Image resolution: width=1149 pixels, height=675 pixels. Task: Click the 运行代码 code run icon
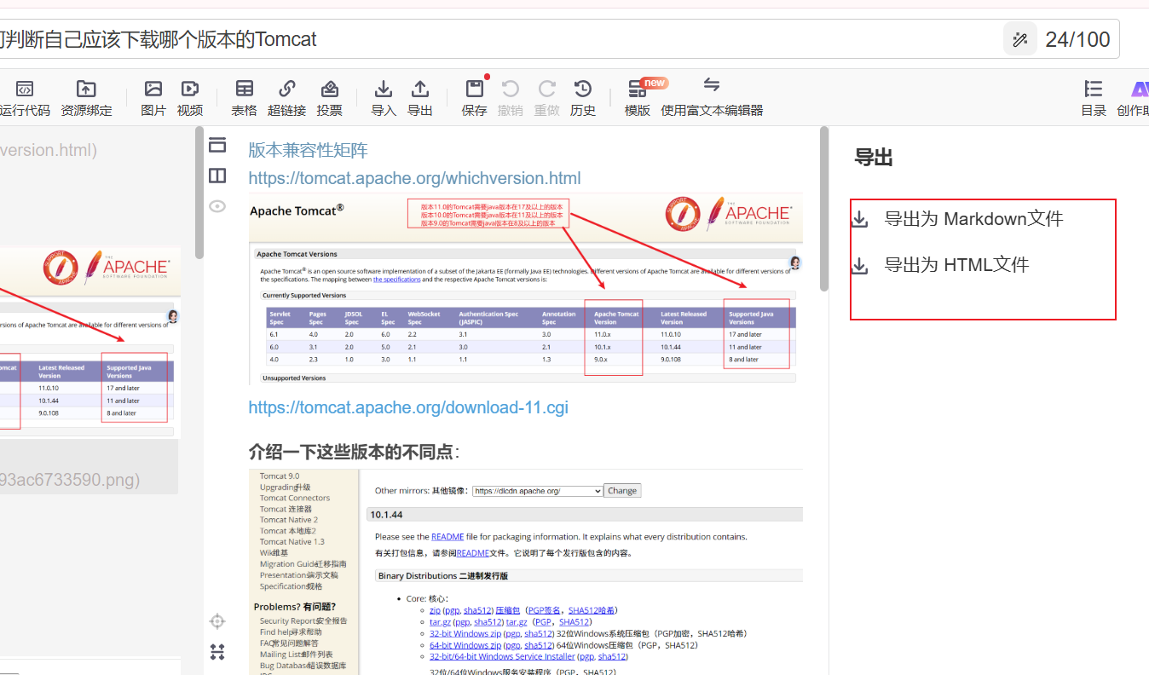point(25,89)
